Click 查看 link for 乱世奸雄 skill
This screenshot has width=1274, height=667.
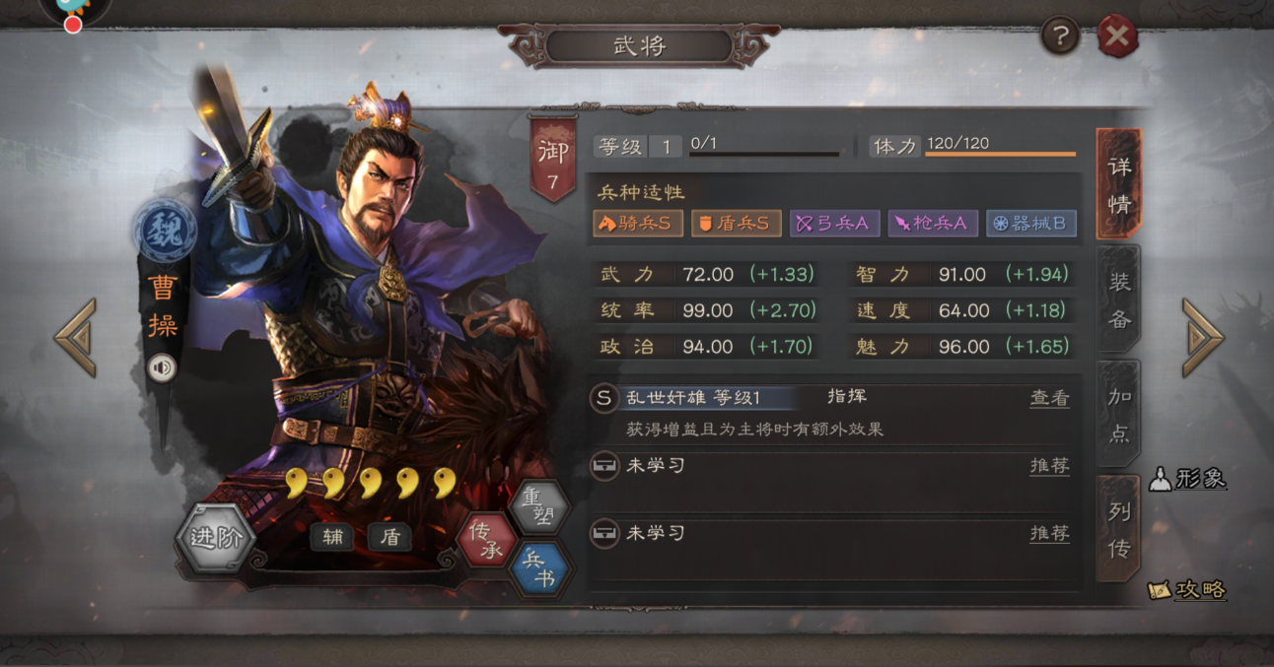click(x=1049, y=398)
